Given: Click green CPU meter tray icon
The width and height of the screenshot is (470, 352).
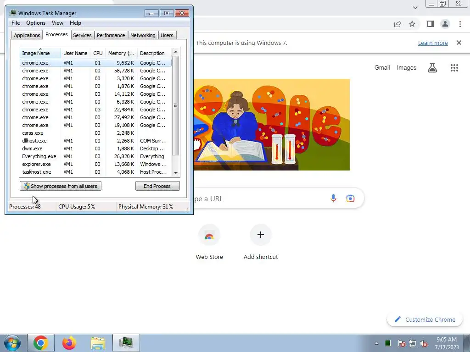Looking at the screenshot, I should (388, 343).
